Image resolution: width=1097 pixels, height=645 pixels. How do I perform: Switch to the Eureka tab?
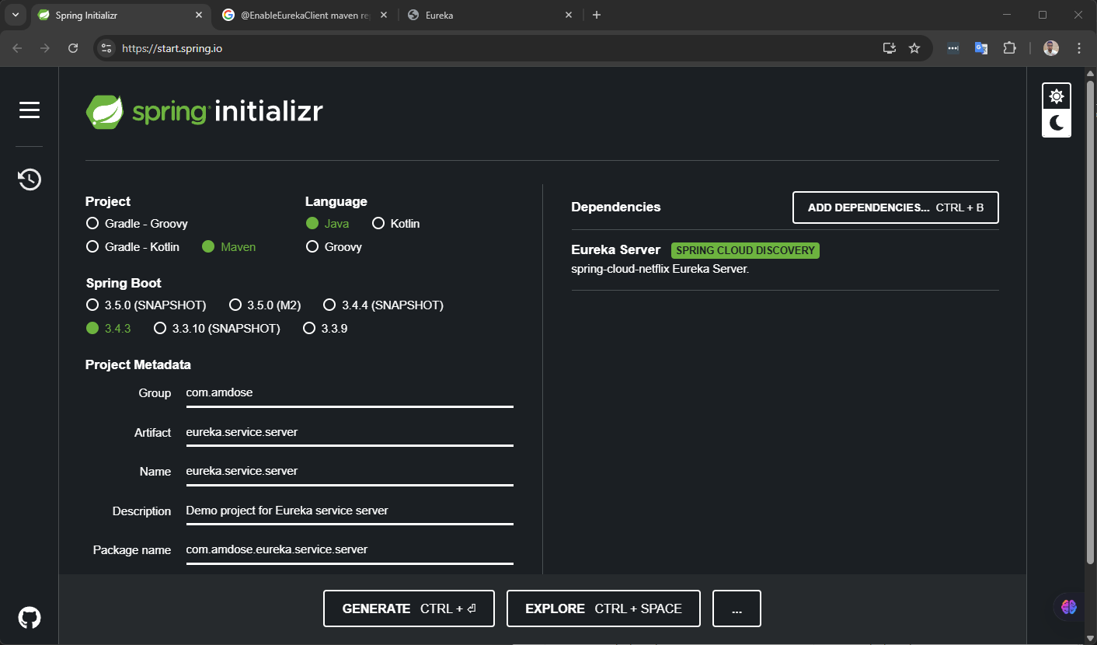[490, 15]
